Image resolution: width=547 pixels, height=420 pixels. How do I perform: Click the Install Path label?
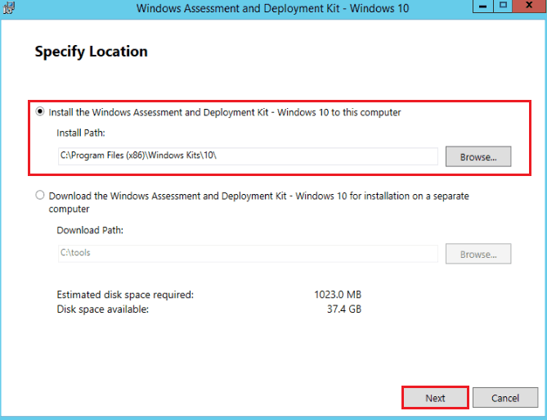click(x=81, y=133)
